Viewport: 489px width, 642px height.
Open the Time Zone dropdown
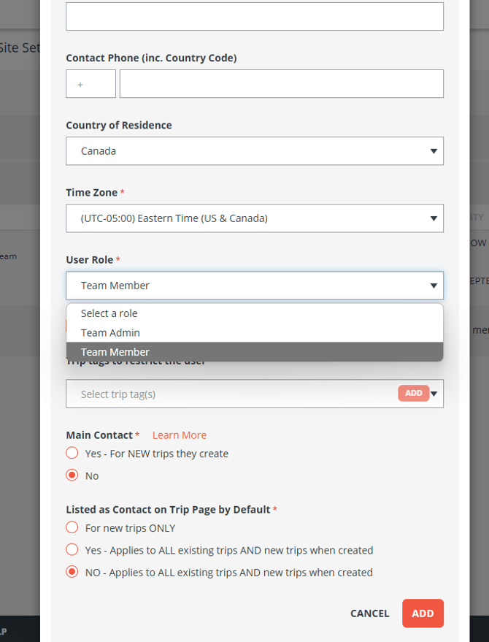point(254,218)
